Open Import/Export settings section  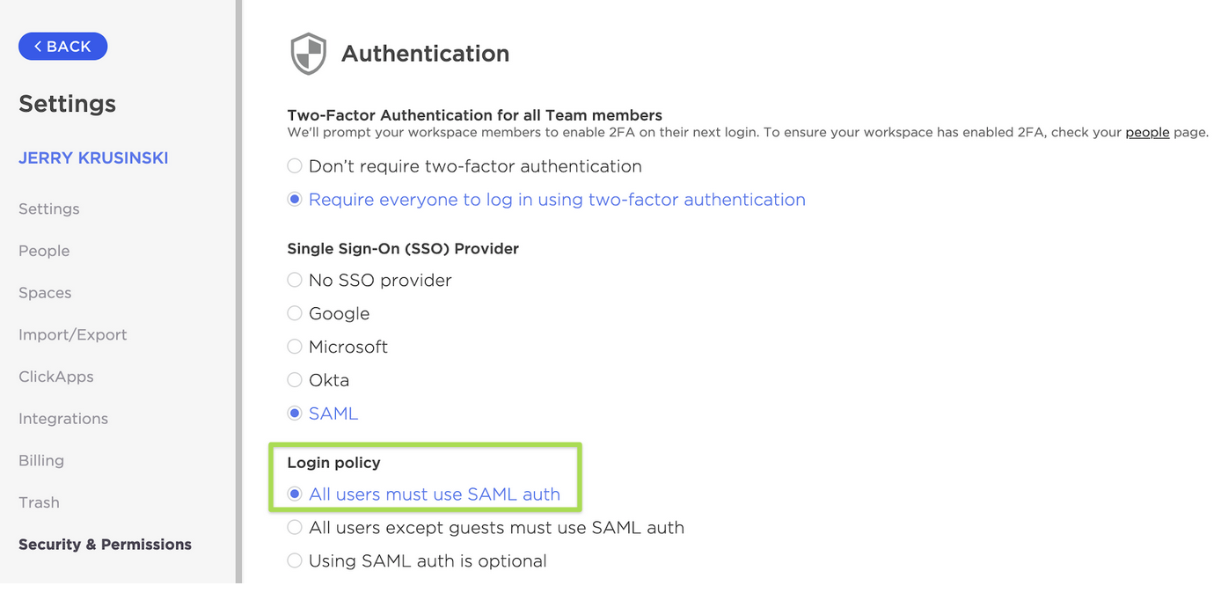pos(73,335)
